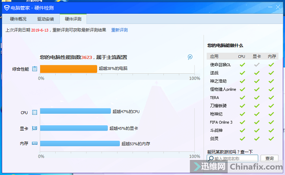The height and width of the screenshot is (175, 285).
Task: Select the 怪物猎人online row
Action: 242,89
